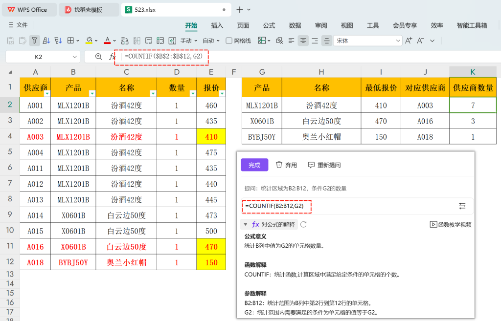The image size is (501, 321).
Task: Open the 数量 column filter dropdown
Action: [193, 93]
